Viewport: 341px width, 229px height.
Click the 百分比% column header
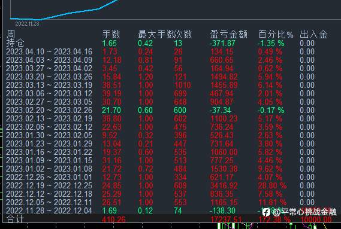pos(276,34)
